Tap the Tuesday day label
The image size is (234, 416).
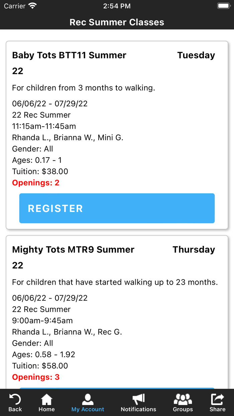coord(196,56)
